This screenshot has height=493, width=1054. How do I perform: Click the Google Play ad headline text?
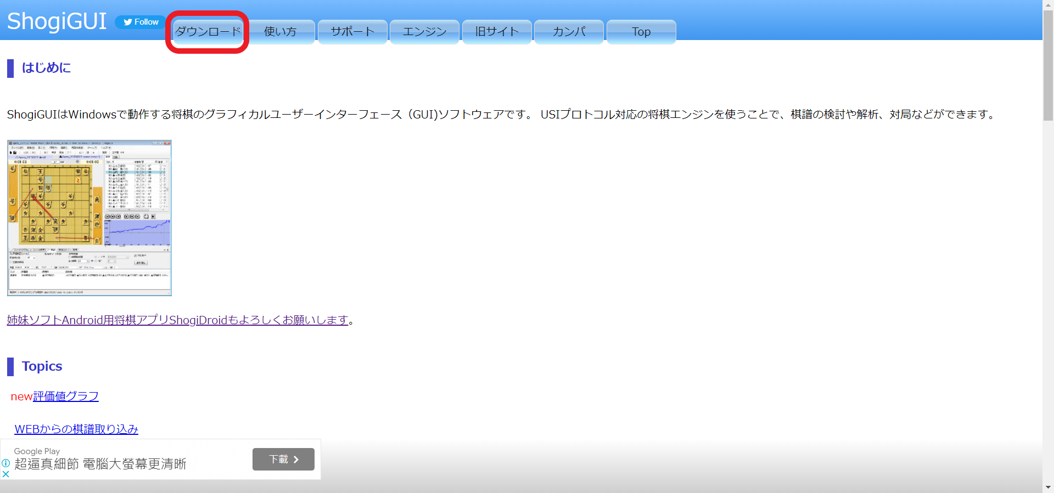coord(100,464)
